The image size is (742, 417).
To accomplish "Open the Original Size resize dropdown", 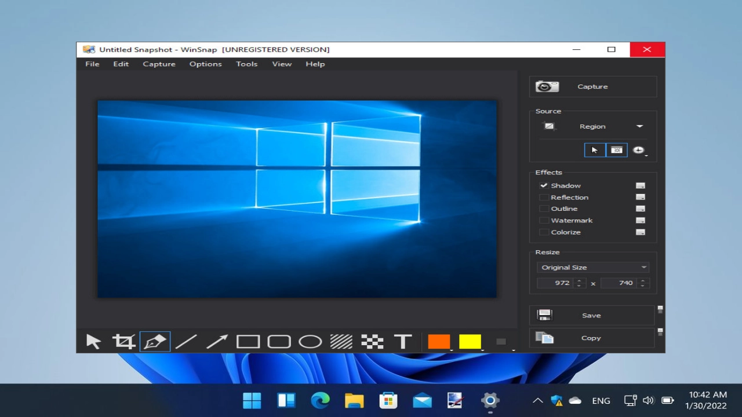I will pos(593,268).
